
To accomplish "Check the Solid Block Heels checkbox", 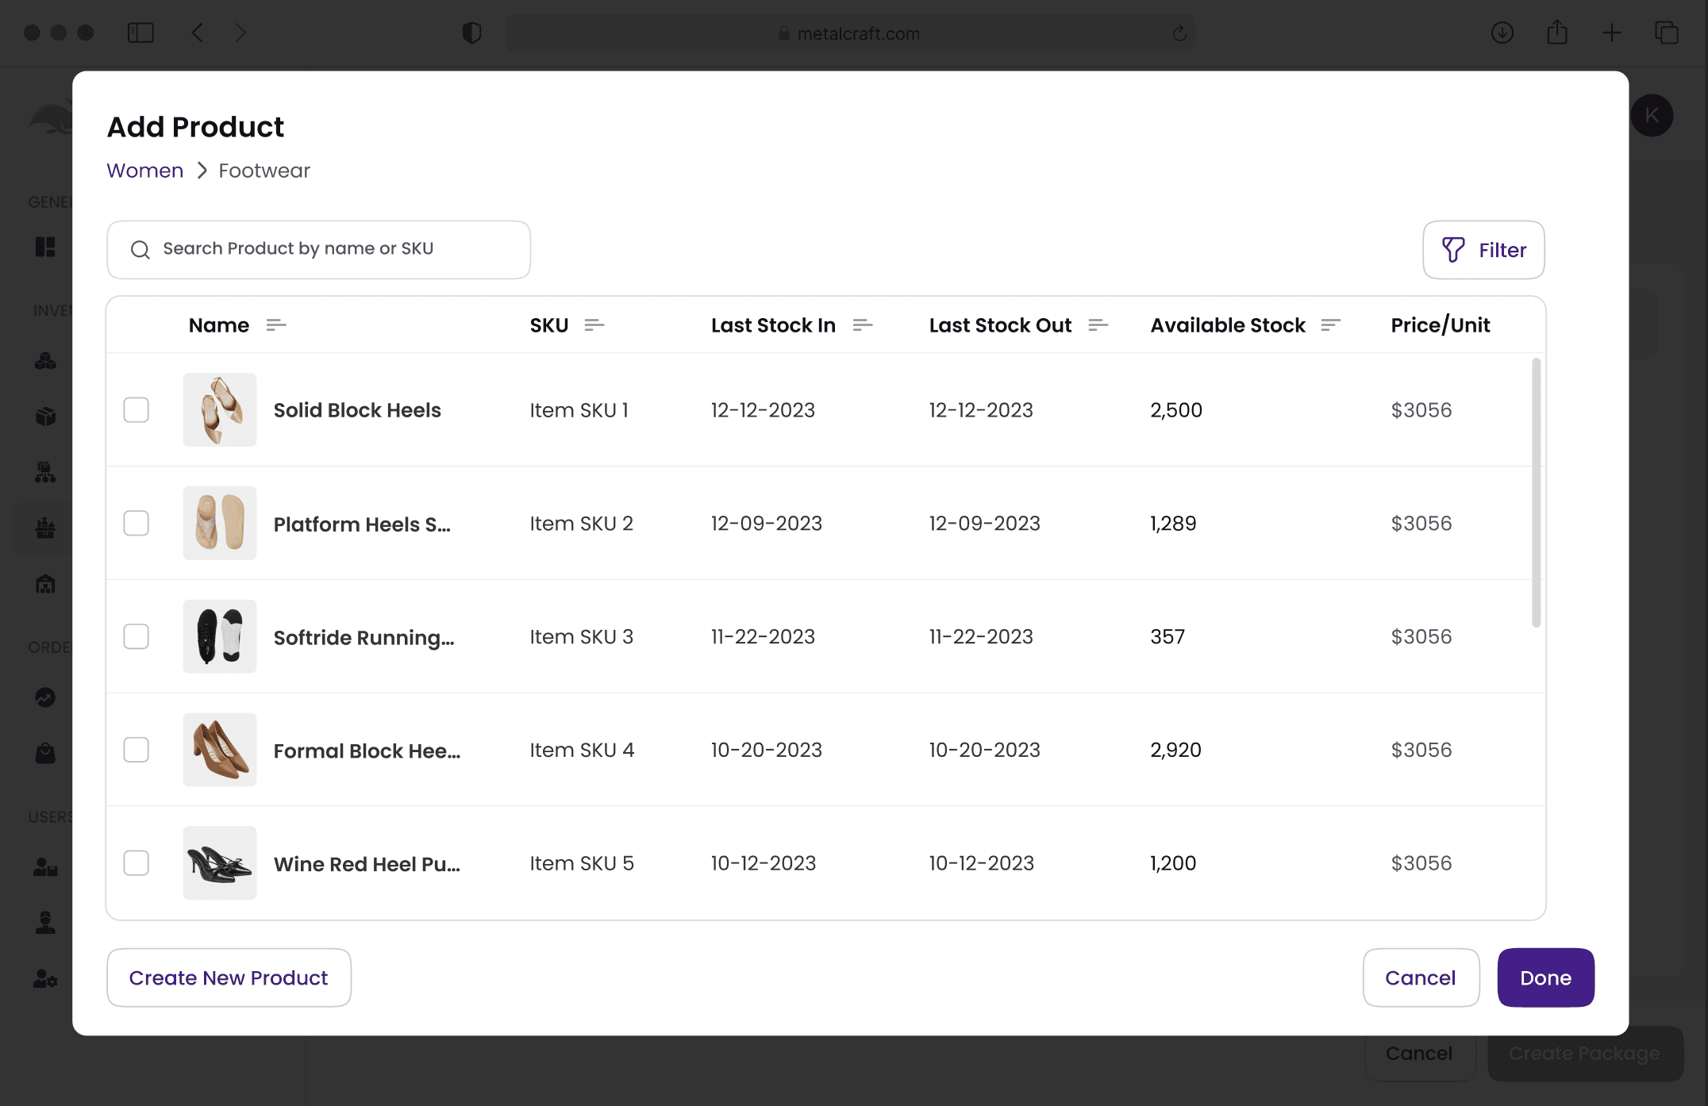I will point(137,410).
